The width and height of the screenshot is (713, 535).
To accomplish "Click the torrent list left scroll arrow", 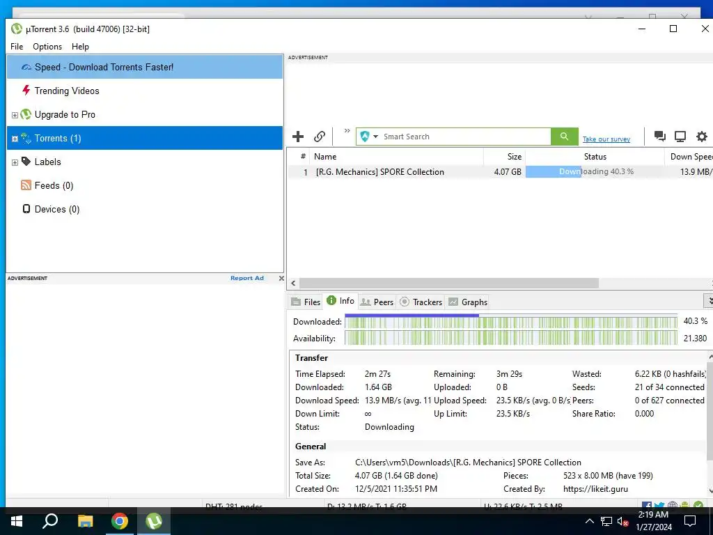I will 293,283.
